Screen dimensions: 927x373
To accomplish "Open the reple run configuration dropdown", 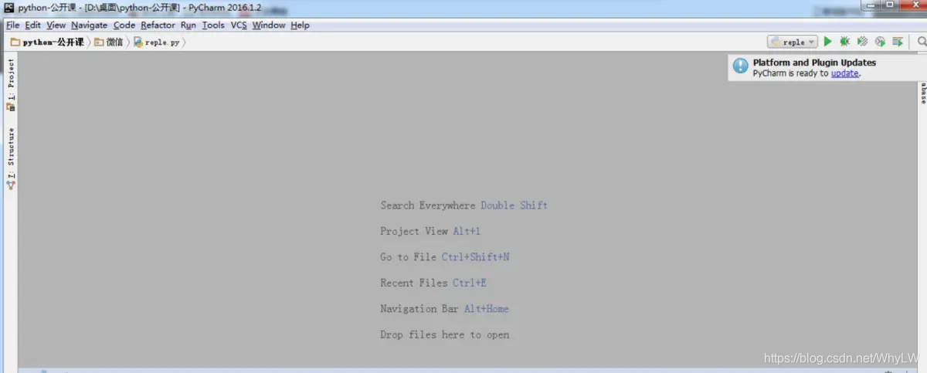I will tap(792, 42).
